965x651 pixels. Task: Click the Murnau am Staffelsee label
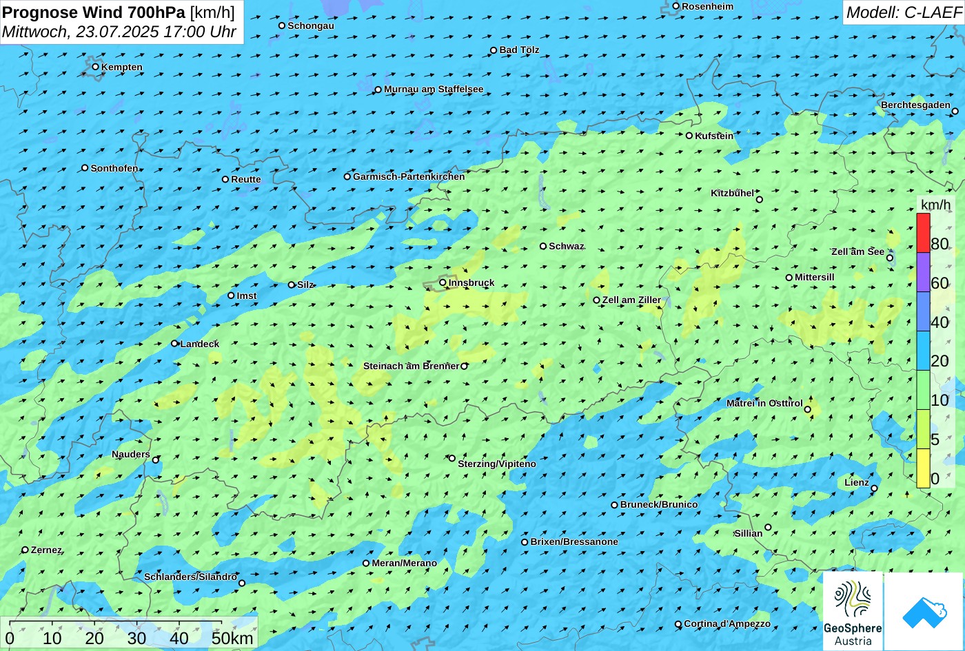pos(434,89)
